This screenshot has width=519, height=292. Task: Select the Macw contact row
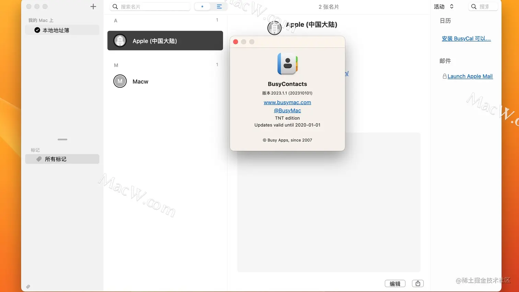coord(165,81)
